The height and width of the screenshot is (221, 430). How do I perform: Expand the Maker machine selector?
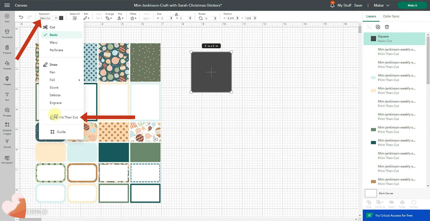pos(382,5)
